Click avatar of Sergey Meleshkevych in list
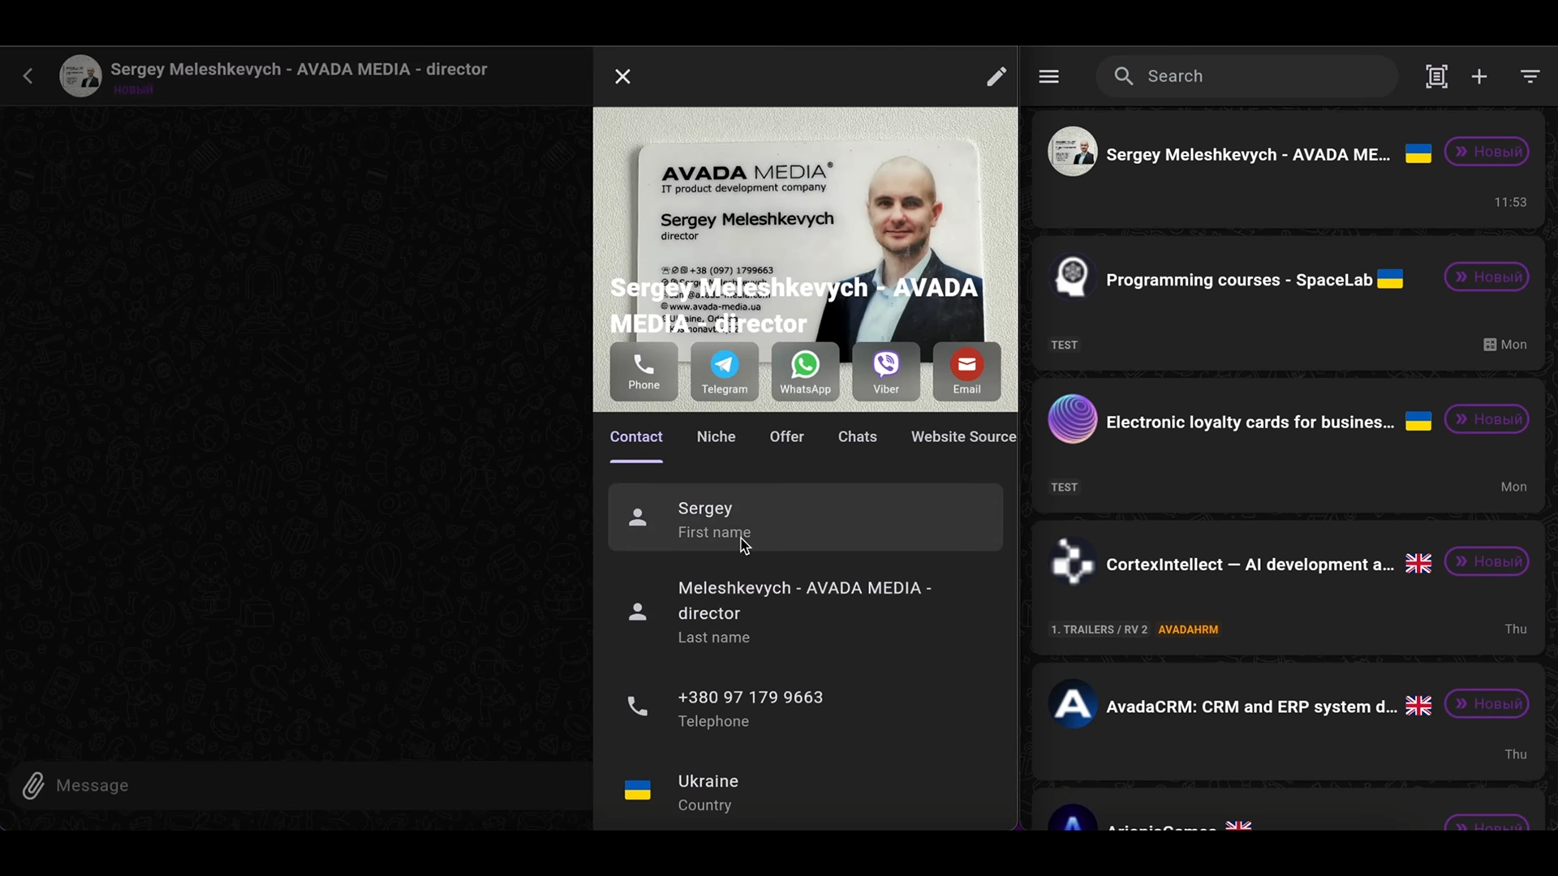 click(x=1072, y=152)
